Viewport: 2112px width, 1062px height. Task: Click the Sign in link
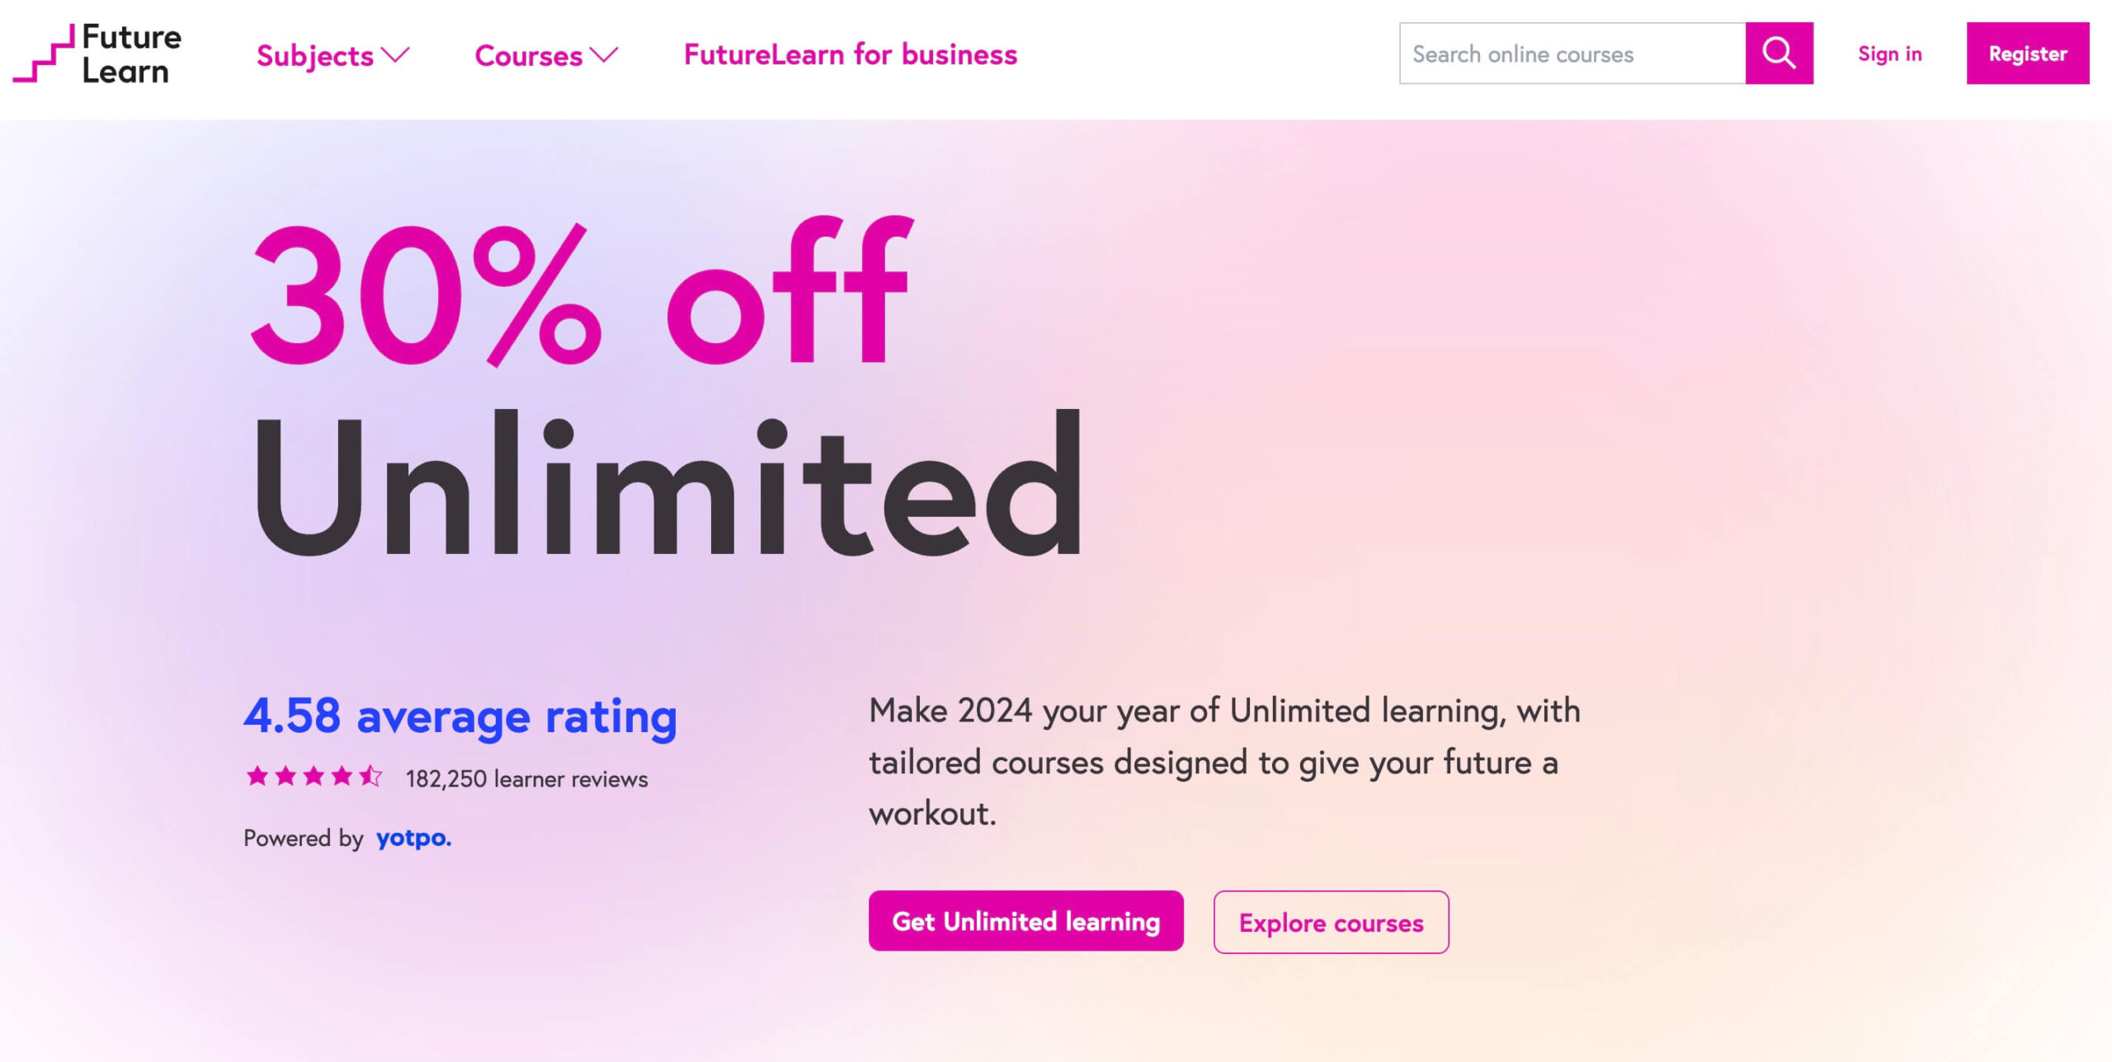pos(1889,54)
